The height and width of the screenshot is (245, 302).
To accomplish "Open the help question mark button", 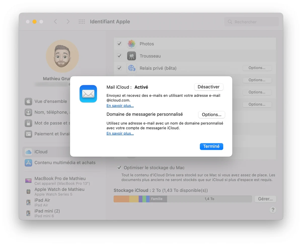I will point(273,210).
